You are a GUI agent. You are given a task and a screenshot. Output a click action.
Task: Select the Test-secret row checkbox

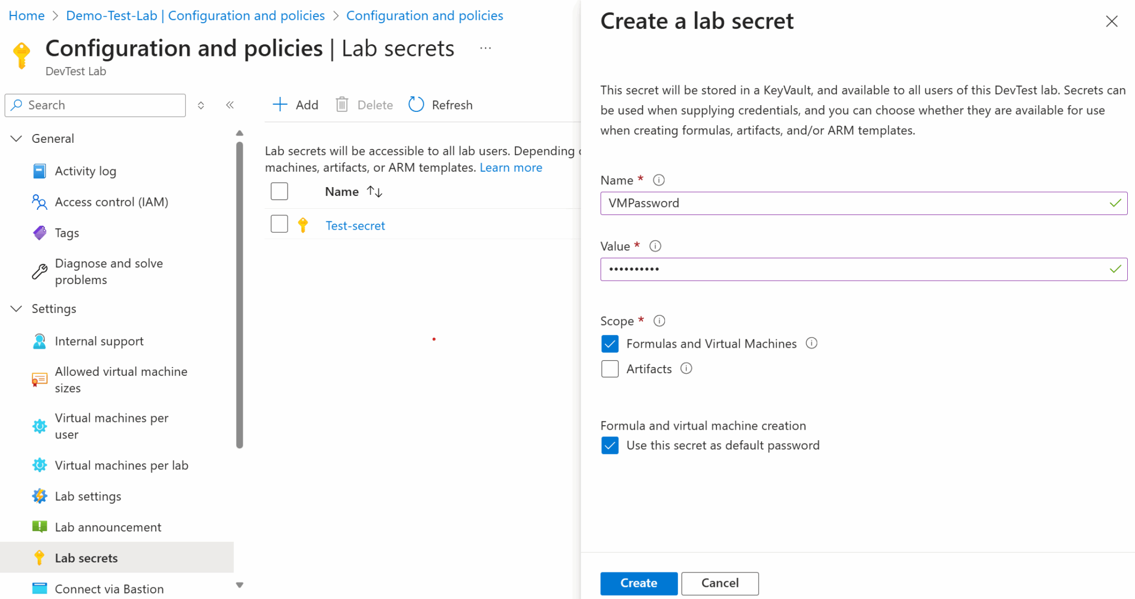[x=279, y=224]
